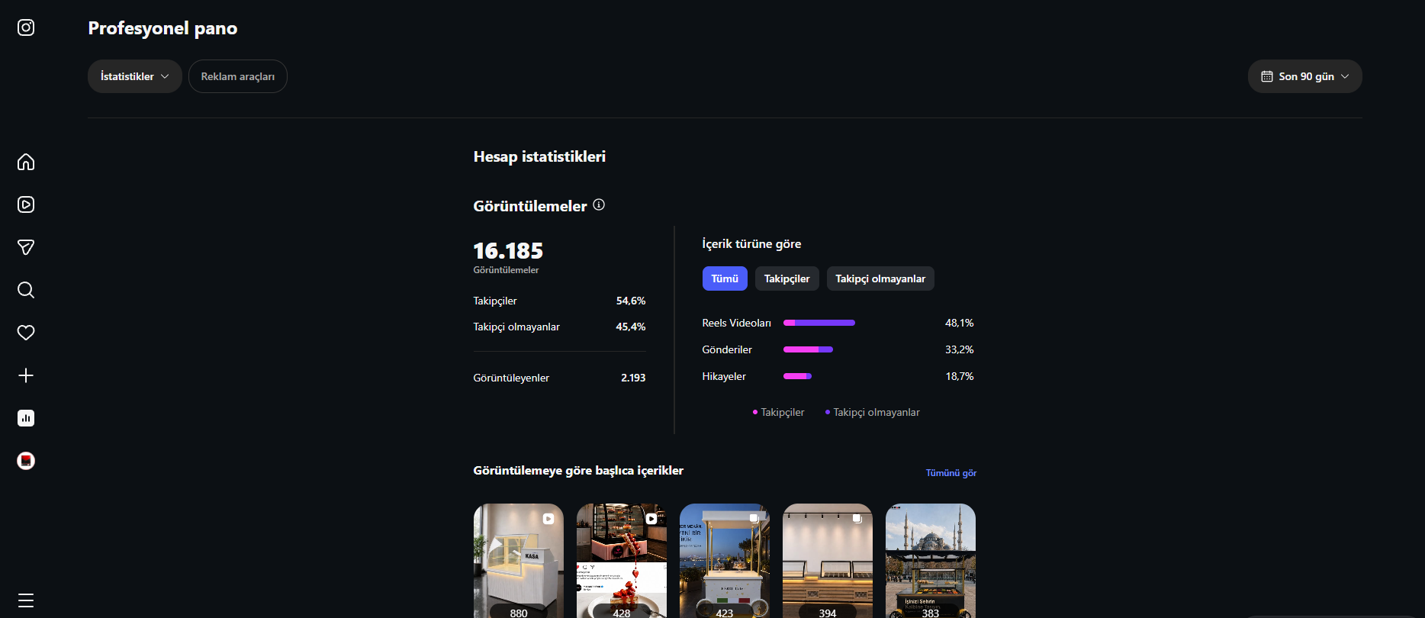Click the Hesap istatistikleri heading

click(x=539, y=156)
